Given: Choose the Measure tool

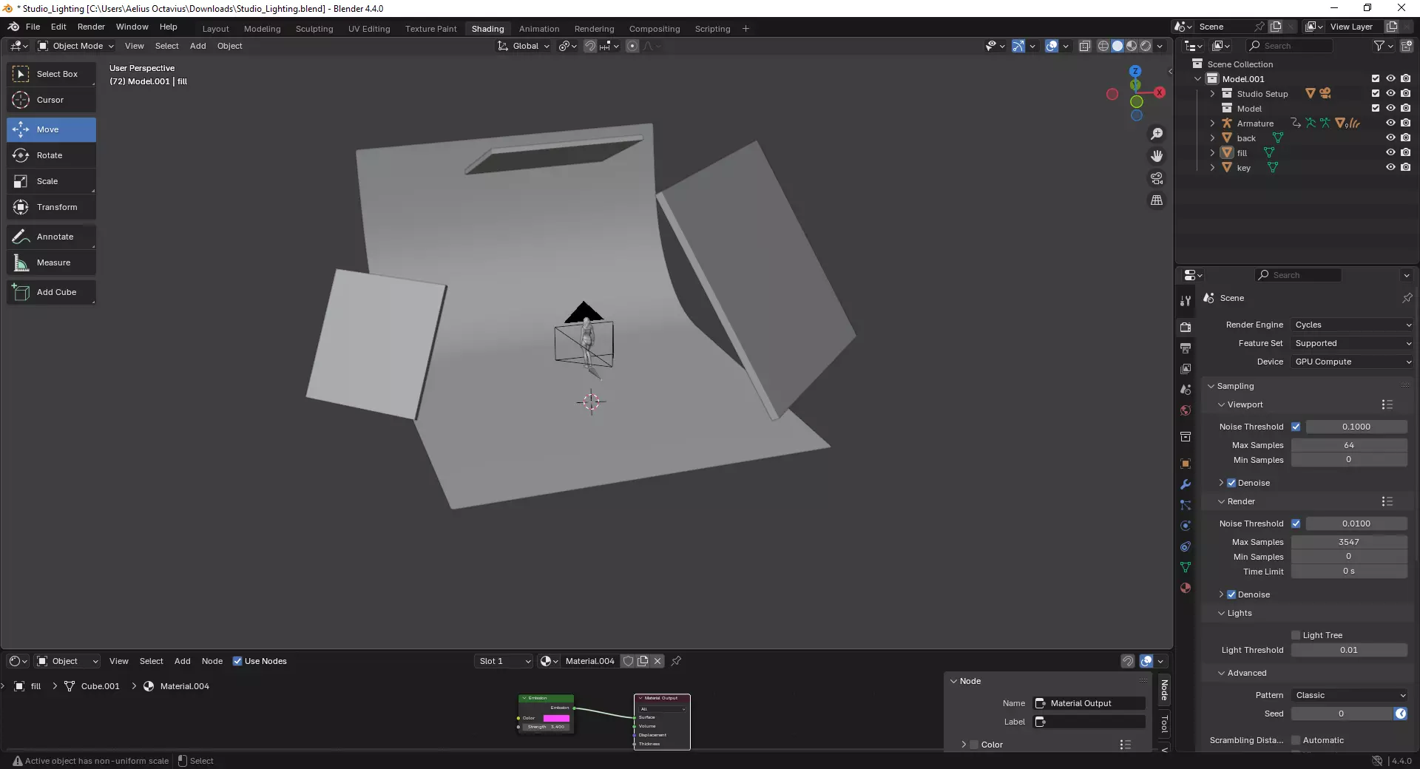Looking at the screenshot, I should coord(51,262).
